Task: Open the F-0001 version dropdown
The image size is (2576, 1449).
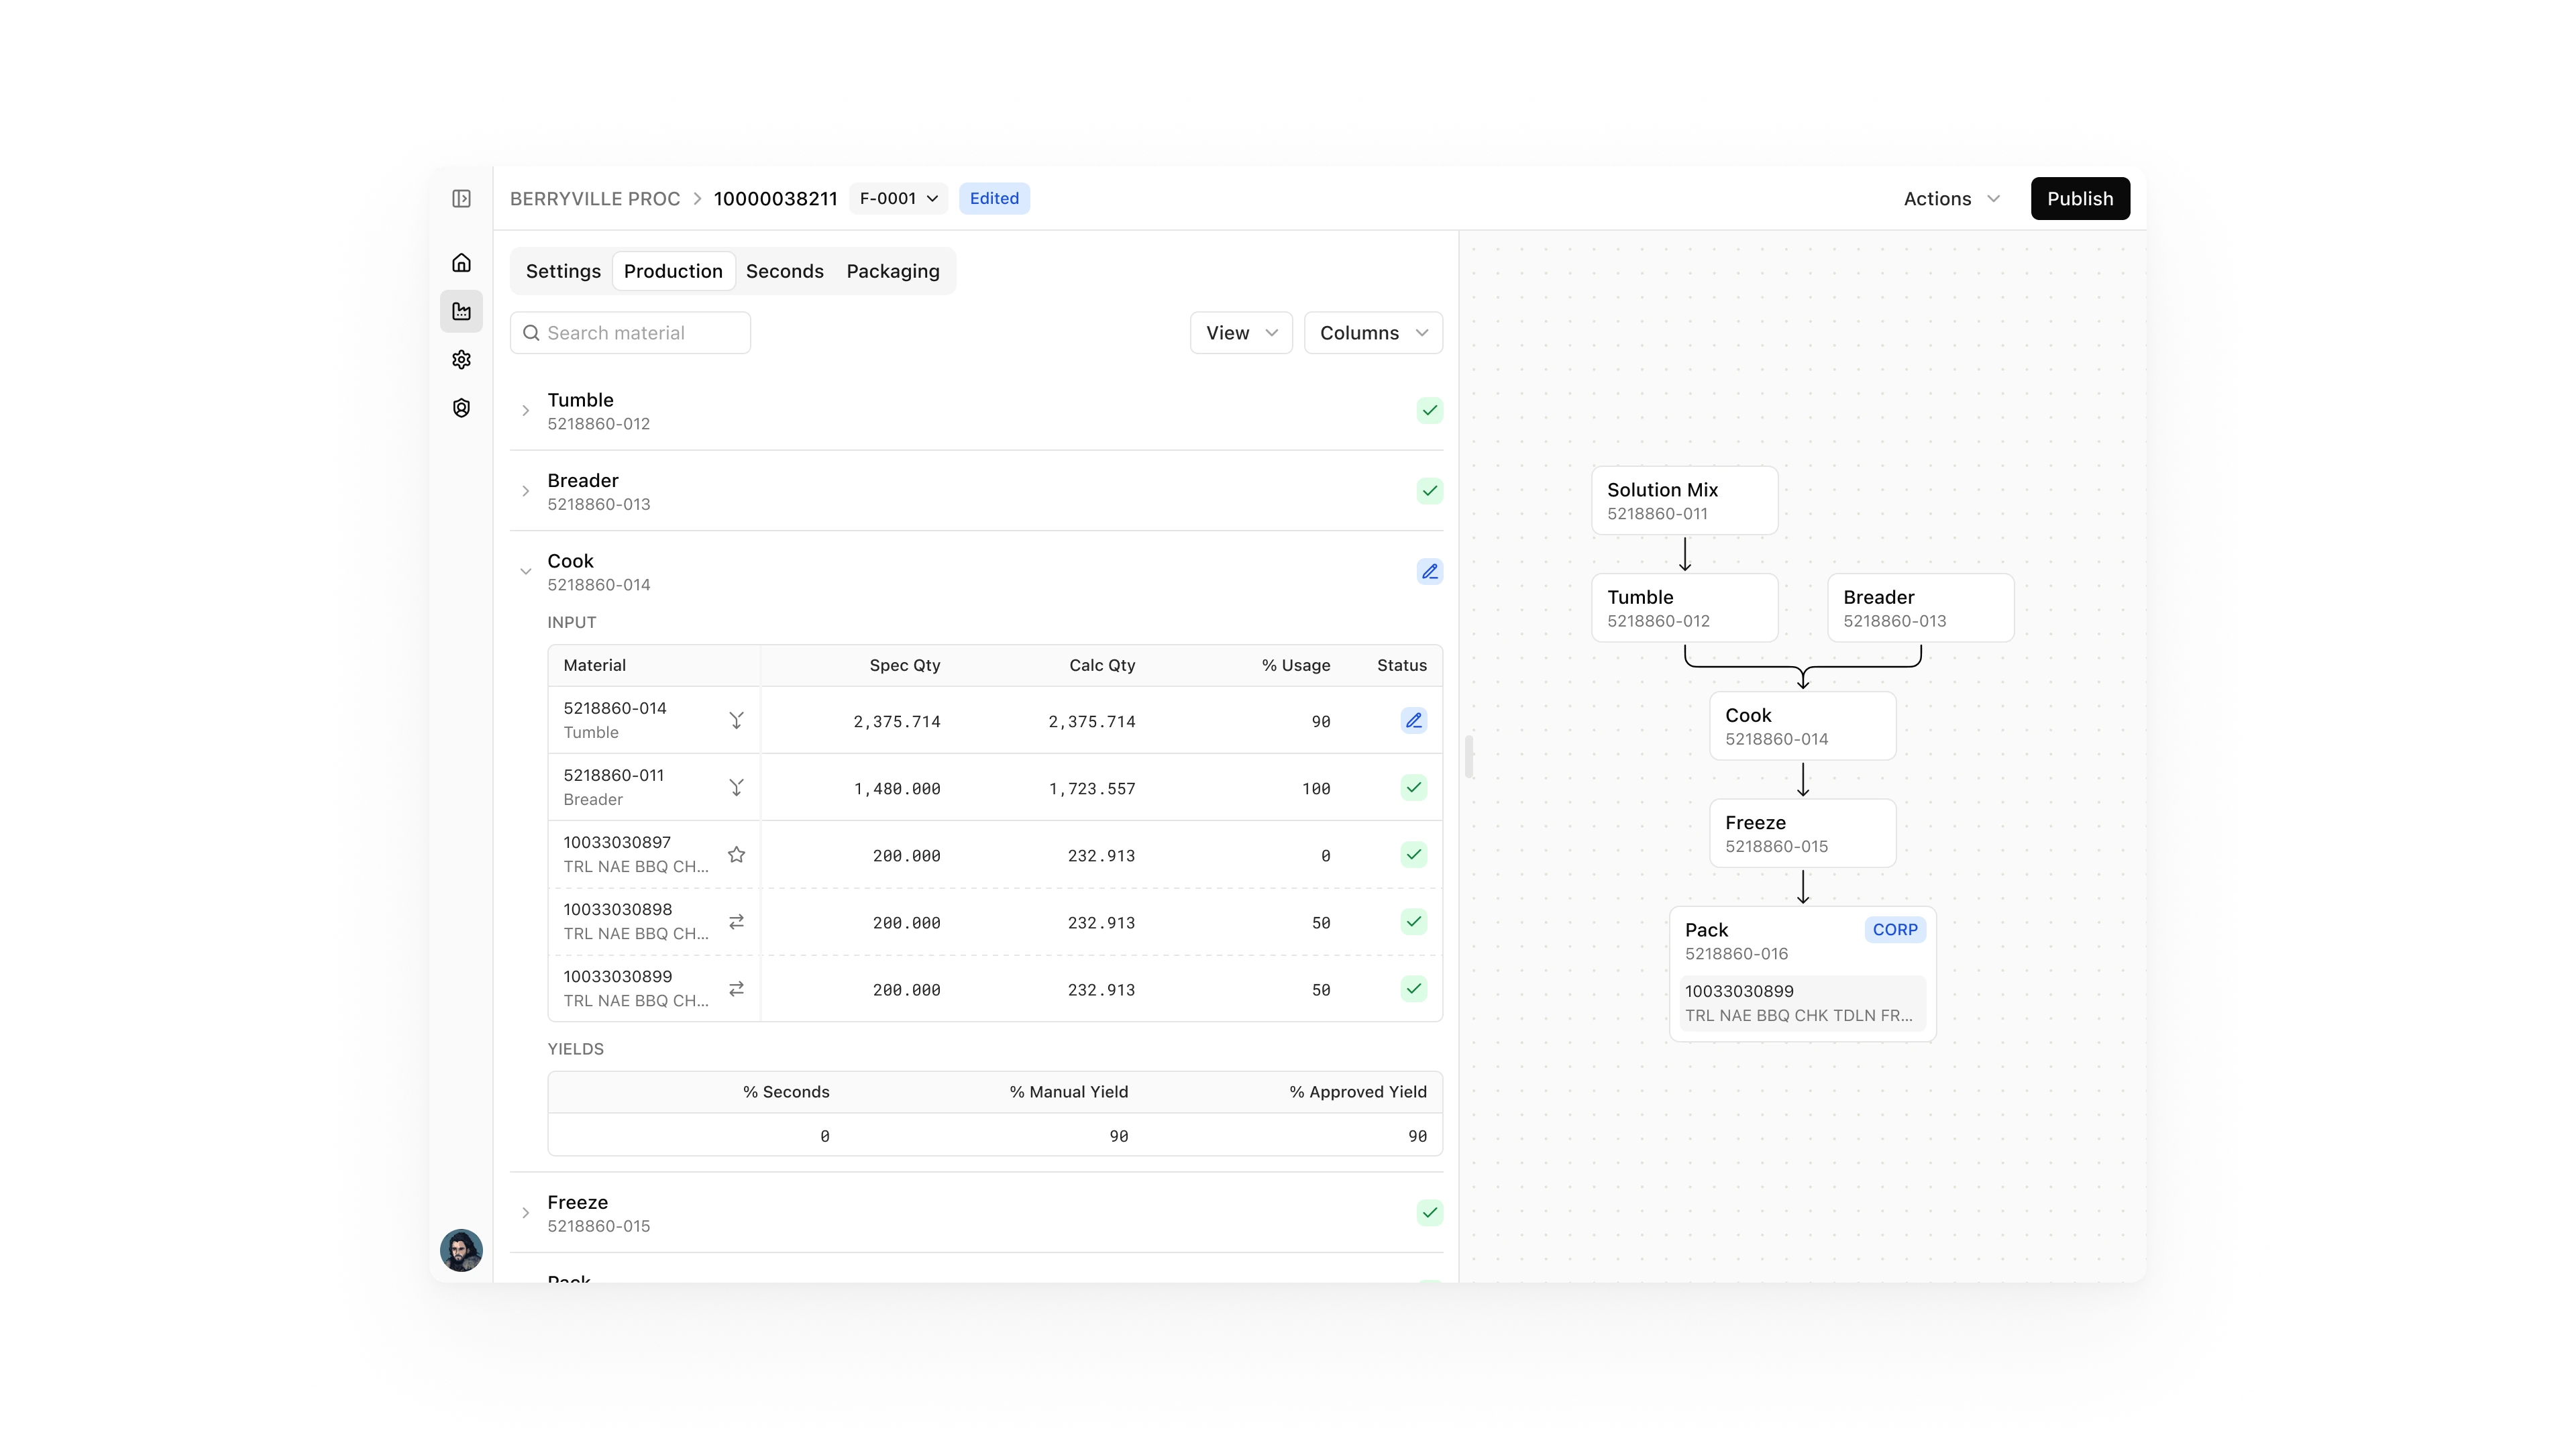Action: 898,199
